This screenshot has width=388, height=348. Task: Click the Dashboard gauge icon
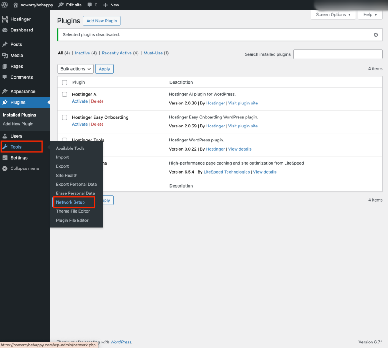pyautogui.click(x=5, y=30)
